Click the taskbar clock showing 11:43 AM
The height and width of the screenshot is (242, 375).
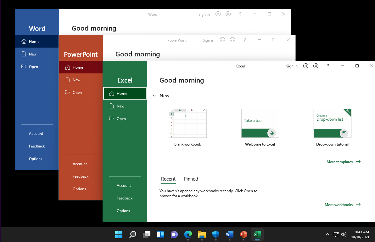pyautogui.click(x=360, y=234)
